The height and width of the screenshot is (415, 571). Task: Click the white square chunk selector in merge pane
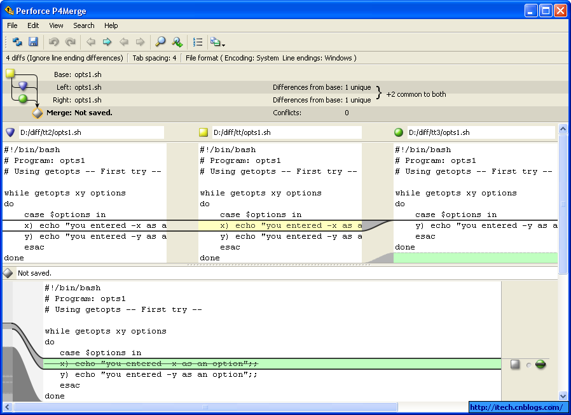click(x=515, y=364)
